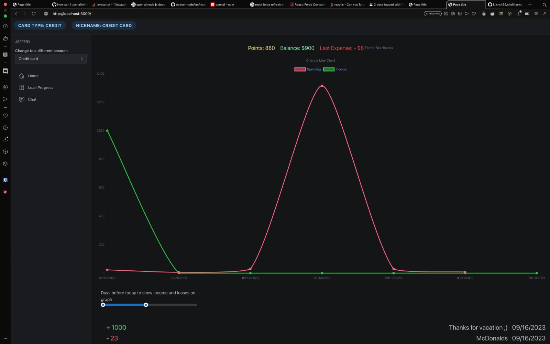Click the site info globe icon

pyautogui.click(x=46, y=14)
